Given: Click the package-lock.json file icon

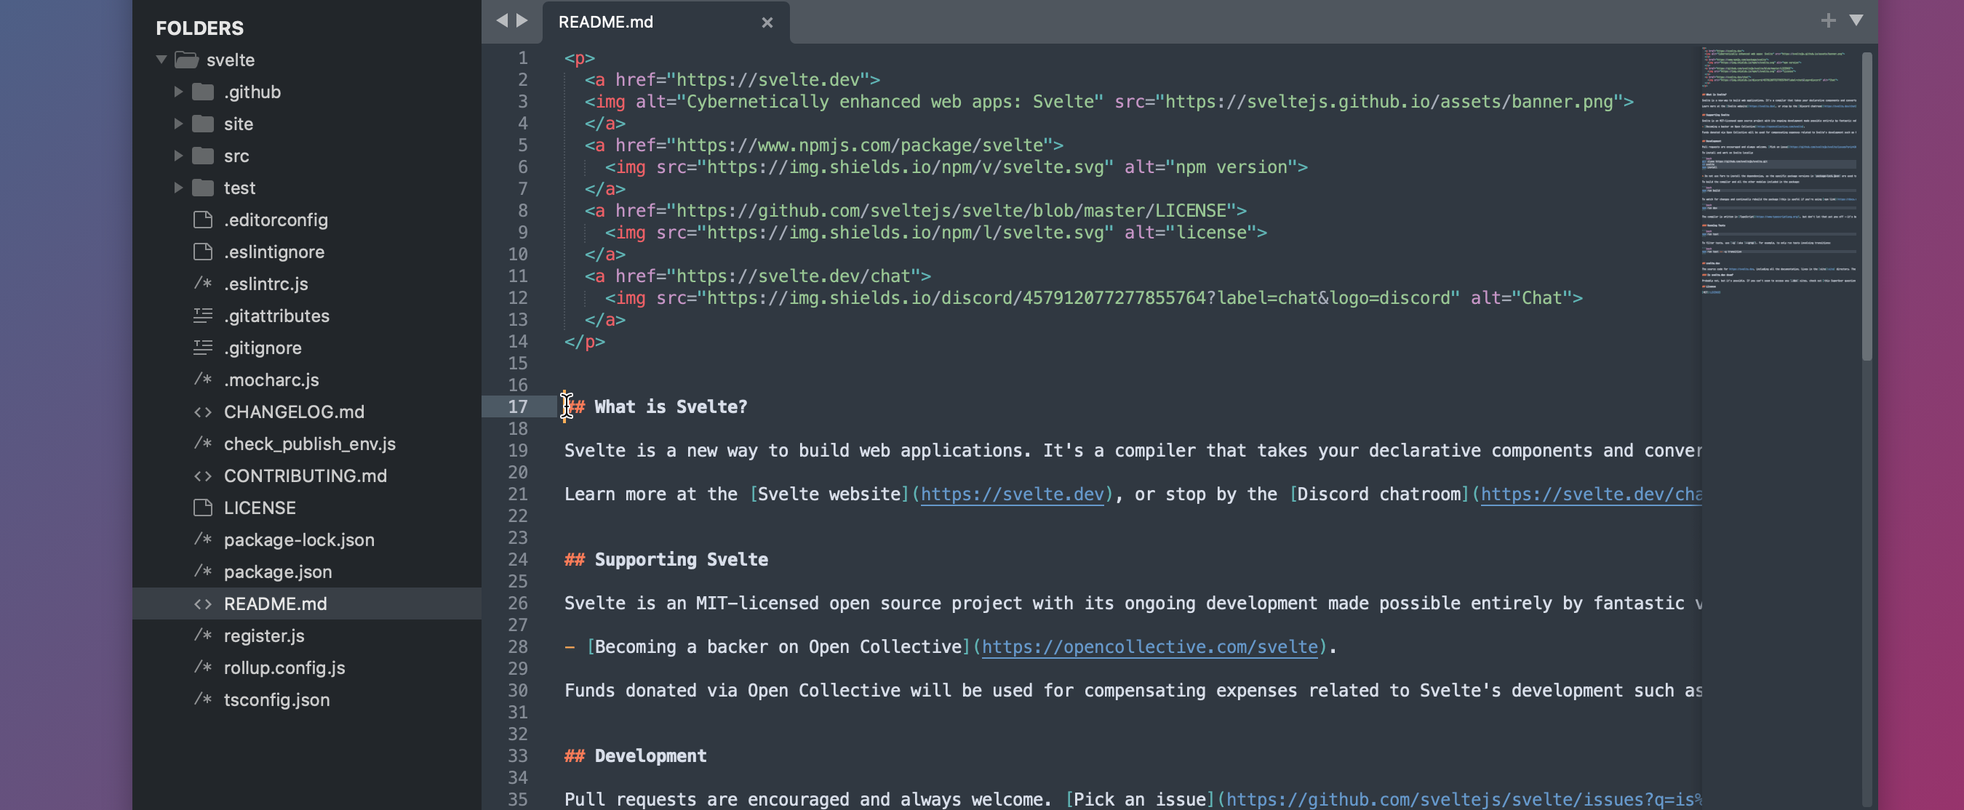Looking at the screenshot, I should pos(203,540).
